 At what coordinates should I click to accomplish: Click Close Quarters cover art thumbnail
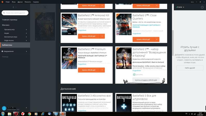pos(124,24)
